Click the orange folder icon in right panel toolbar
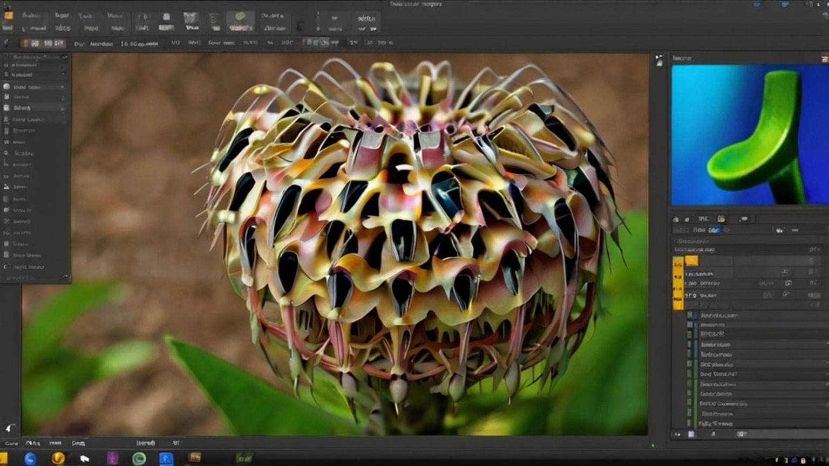 (721, 219)
